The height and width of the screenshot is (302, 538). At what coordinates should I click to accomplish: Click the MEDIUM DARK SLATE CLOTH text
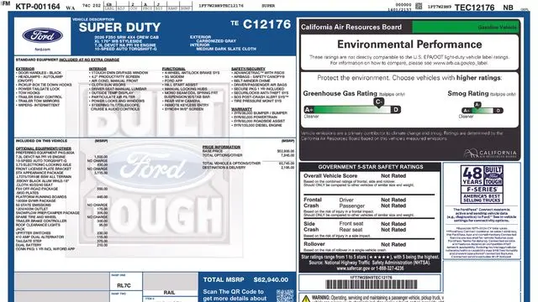pyautogui.click(x=226, y=49)
